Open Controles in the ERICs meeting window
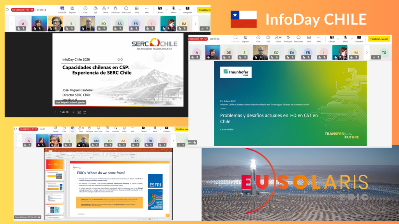Image resolution: width=399 pixels, height=224 pixels. coord(116,129)
